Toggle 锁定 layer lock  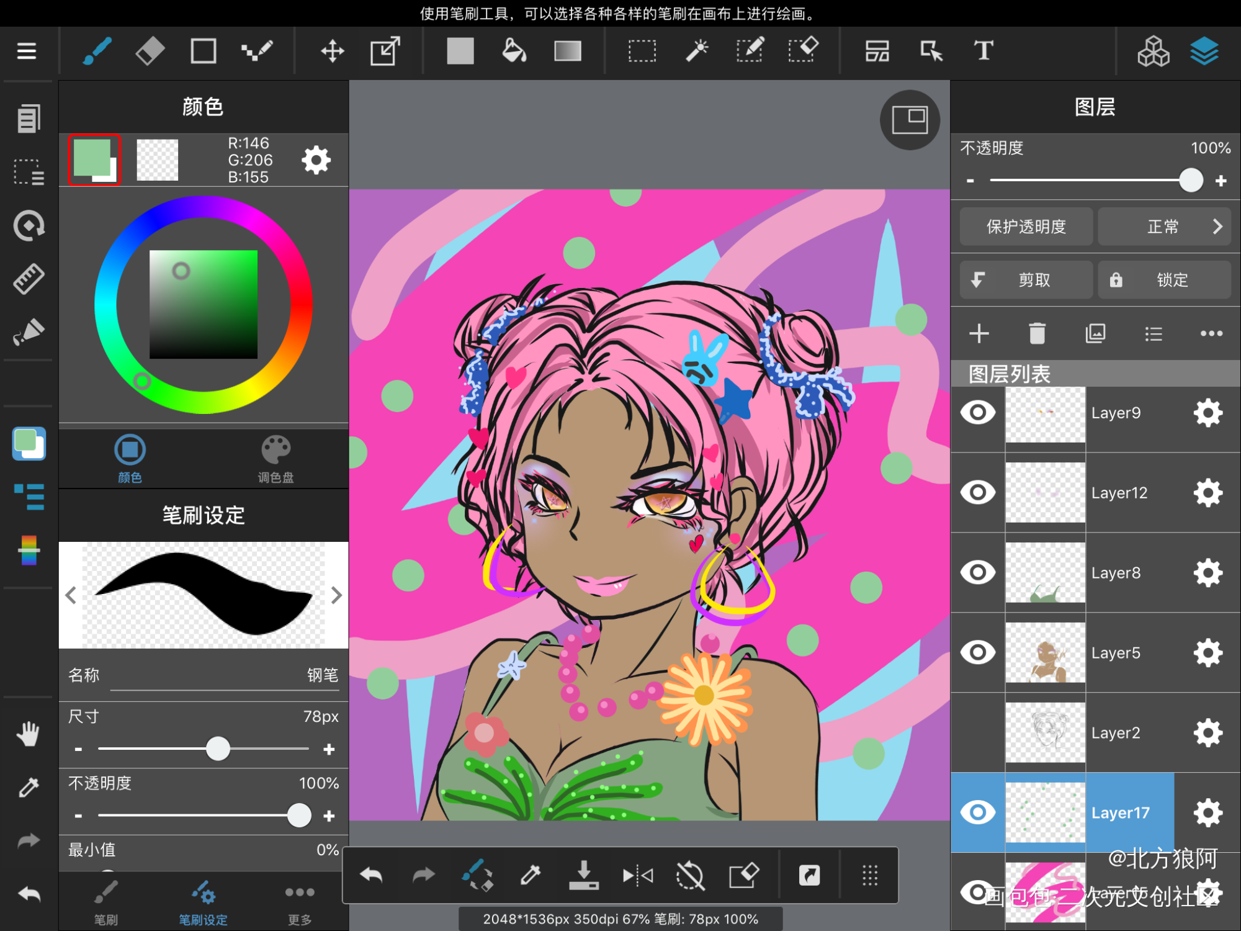pyautogui.click(x=1164, y=280)
